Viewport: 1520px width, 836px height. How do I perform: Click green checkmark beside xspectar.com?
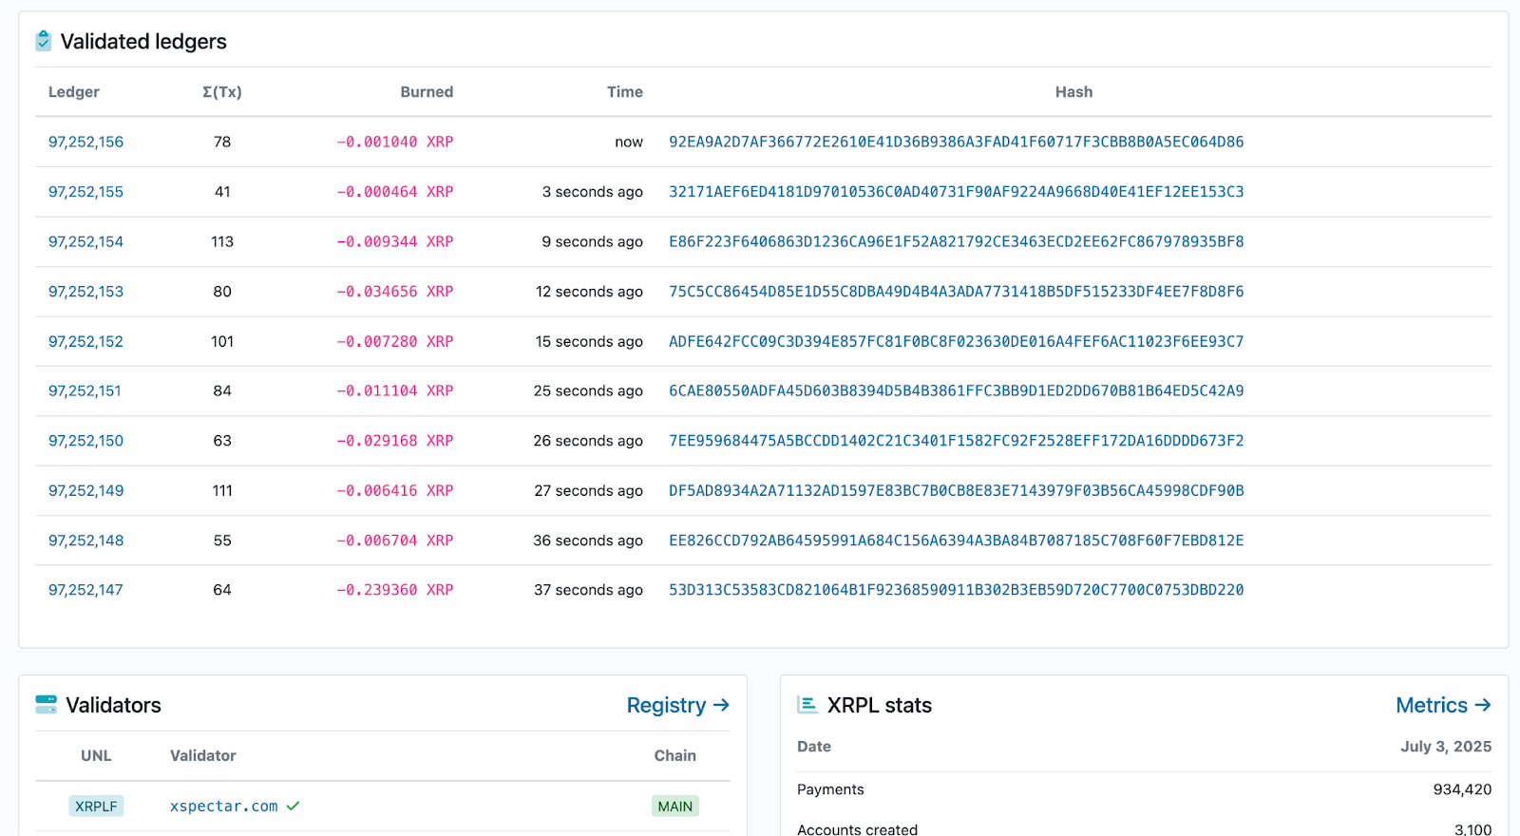pos(293,806)
